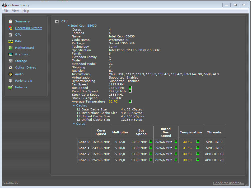Click the Graphics monitor icon in sidebar
Screen dimensions: 252x189
(x=11, y=55)
